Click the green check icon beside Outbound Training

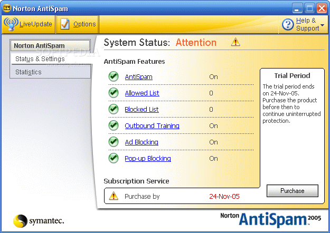(114, 125)
